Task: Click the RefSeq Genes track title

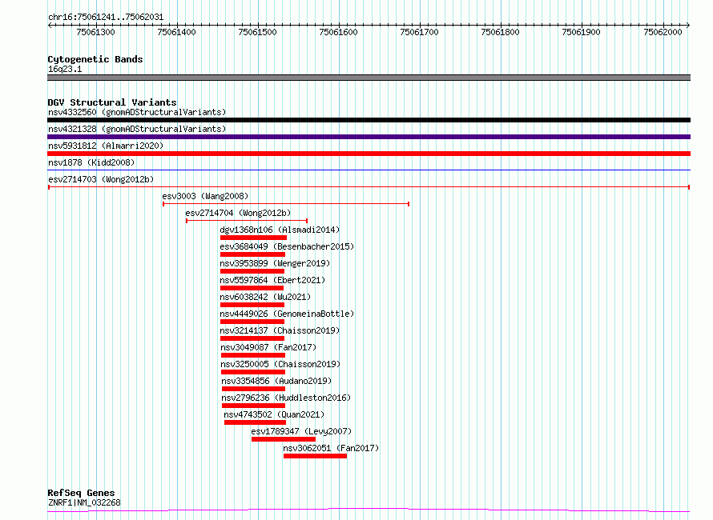Action: coord(81,493)
